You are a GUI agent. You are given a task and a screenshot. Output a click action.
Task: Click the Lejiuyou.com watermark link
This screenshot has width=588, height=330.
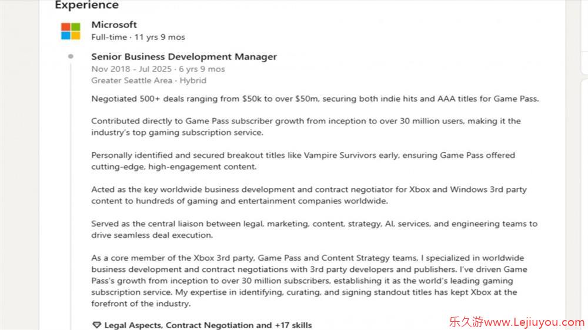tap(517, 322)
